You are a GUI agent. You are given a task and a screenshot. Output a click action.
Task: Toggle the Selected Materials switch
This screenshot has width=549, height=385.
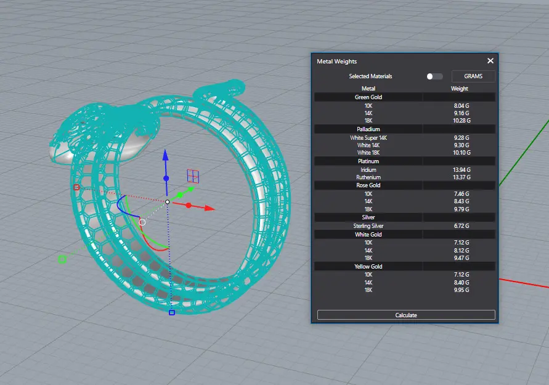434,76
